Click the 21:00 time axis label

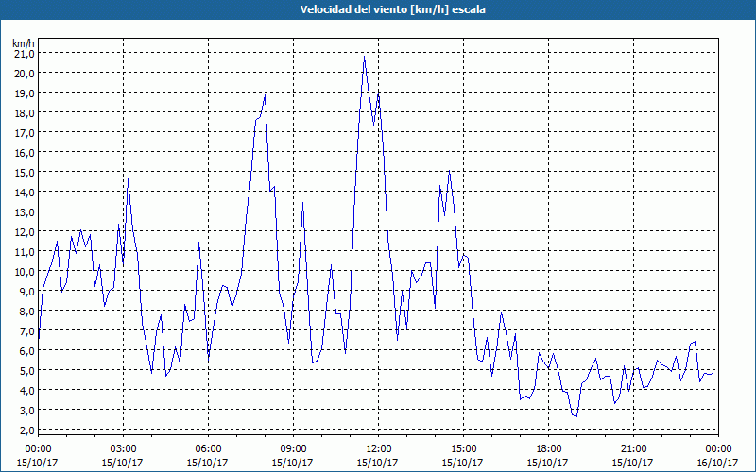pos(633,449)
